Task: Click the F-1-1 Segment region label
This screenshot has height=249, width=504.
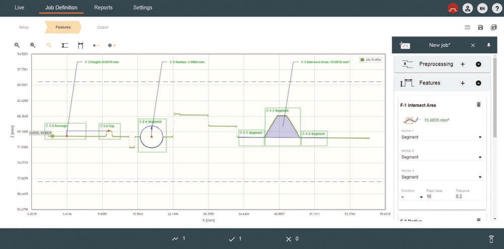Action: [x=251, y=133]
